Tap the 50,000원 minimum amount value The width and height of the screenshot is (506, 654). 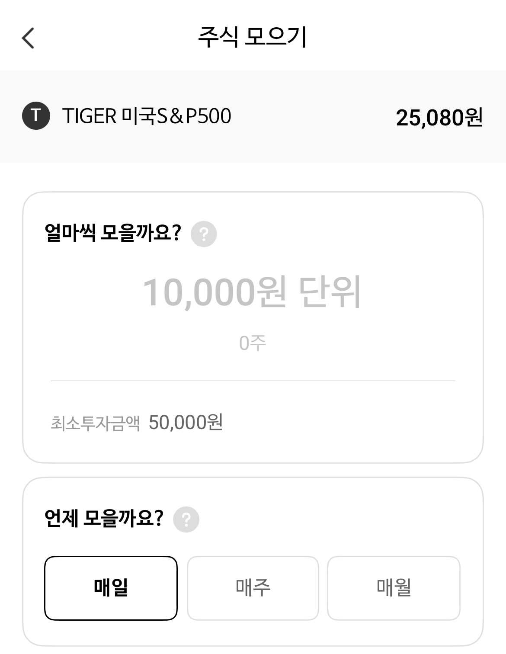(186, 422)
